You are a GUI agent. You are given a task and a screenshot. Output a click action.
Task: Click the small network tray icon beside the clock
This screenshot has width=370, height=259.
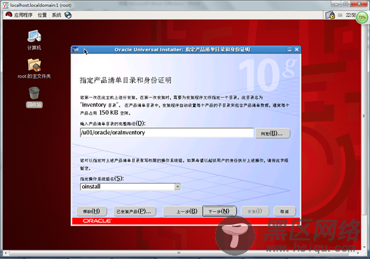click(x=340, y=15)
